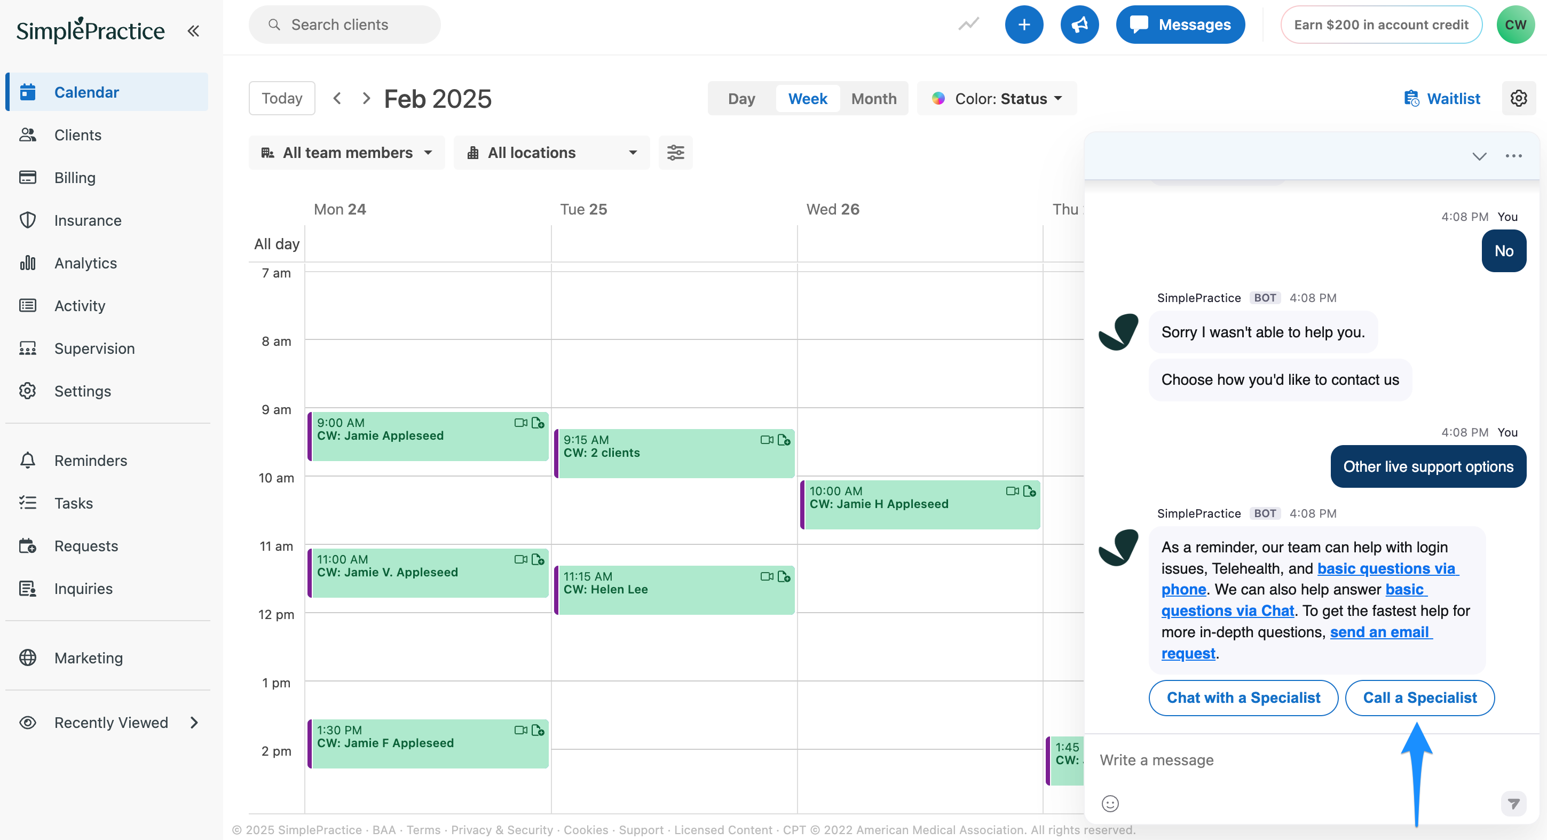Switch calendar to Week view
The height and width of the screenshot is (840, 1547).
[807, 99]
